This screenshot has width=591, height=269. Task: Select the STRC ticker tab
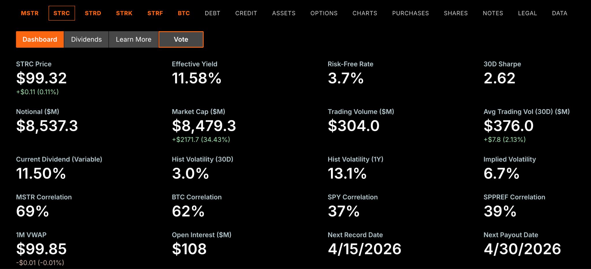pos(62,13)
